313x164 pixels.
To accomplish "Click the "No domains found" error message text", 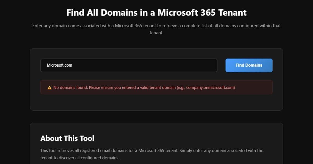I will click(70, 87).
